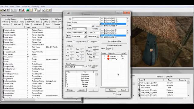Toggle the Snap to Grid toolbar icon

[20, 10]
